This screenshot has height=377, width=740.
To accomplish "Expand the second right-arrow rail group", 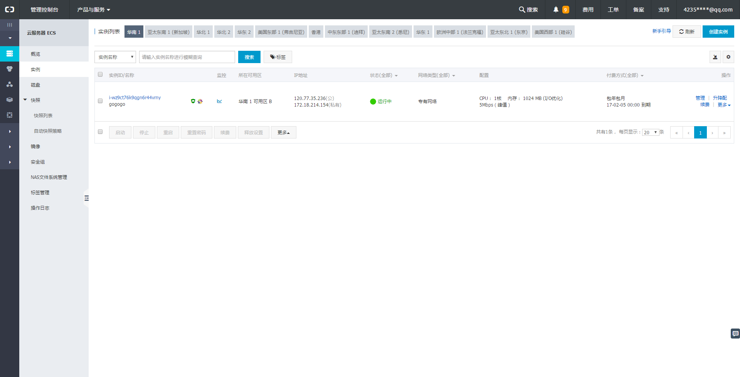I will 10,147.
